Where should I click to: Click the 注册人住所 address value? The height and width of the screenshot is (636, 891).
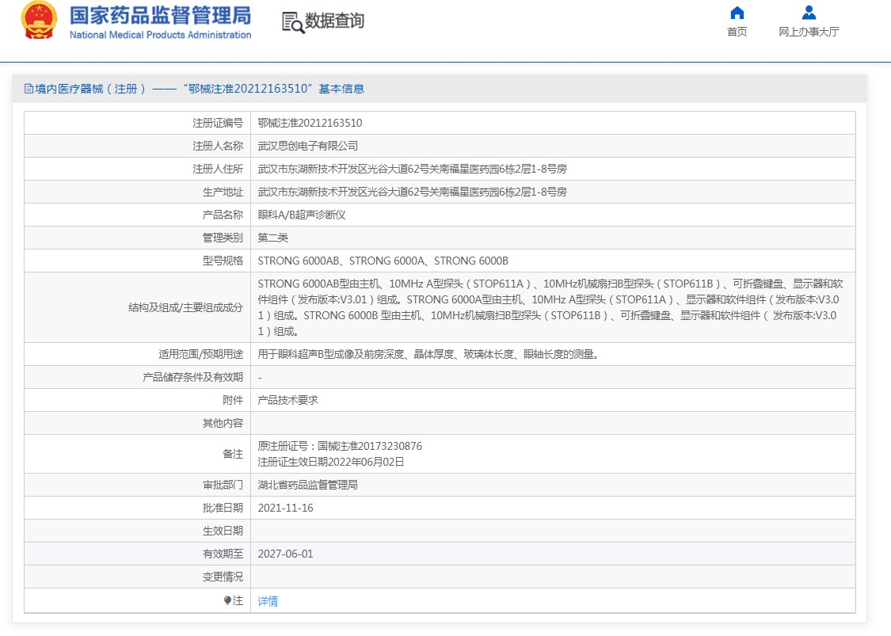pos(412,169)
